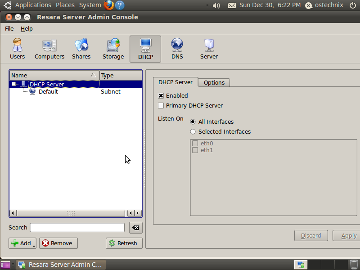The width and height of the screenshot is (360, 270).
Task: Click the horizontal scrollbar thumb in tree
Action: (x=71, y=213)
